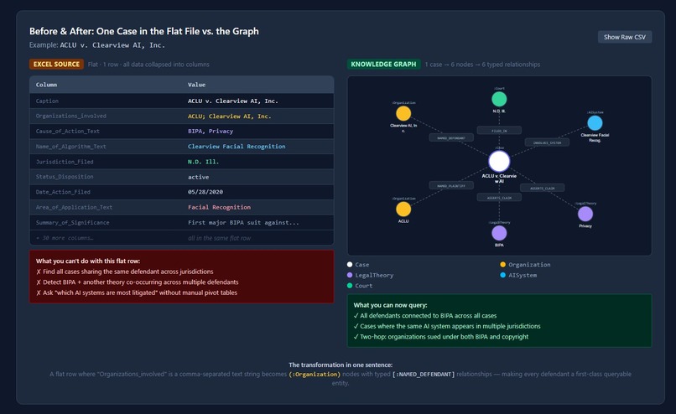The width and height of the screenshot is (676, 414).
Task: Click the NAMED_PLAINTIFF relationship label
Action: point(451,186)
